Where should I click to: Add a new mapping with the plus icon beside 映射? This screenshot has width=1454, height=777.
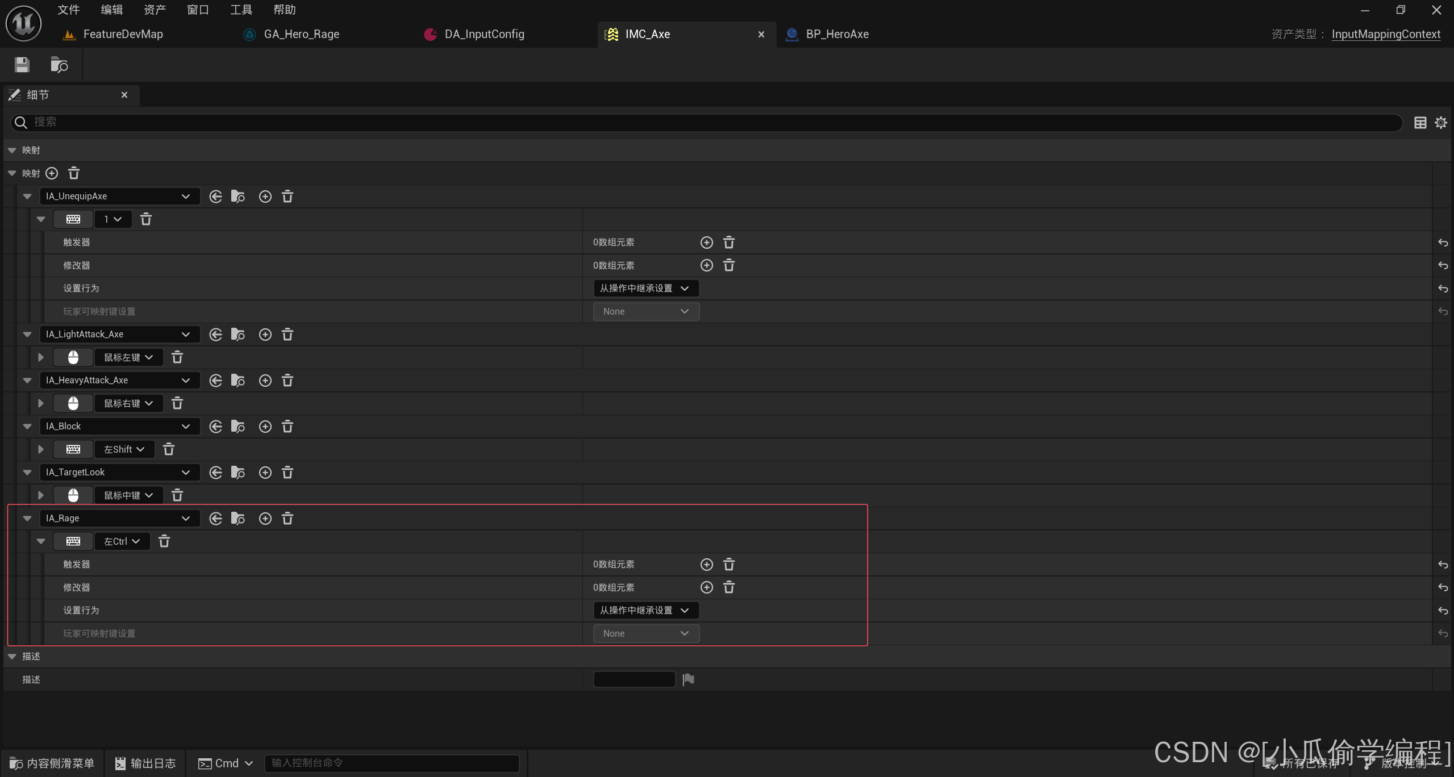pos(52,173)
